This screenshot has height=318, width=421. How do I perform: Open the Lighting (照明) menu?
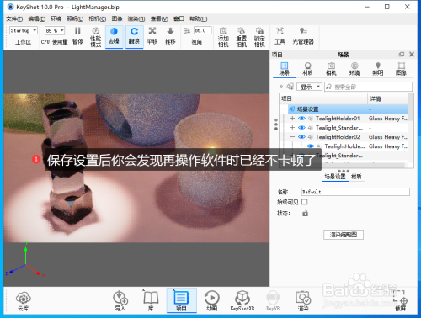(x=75, y=19)
